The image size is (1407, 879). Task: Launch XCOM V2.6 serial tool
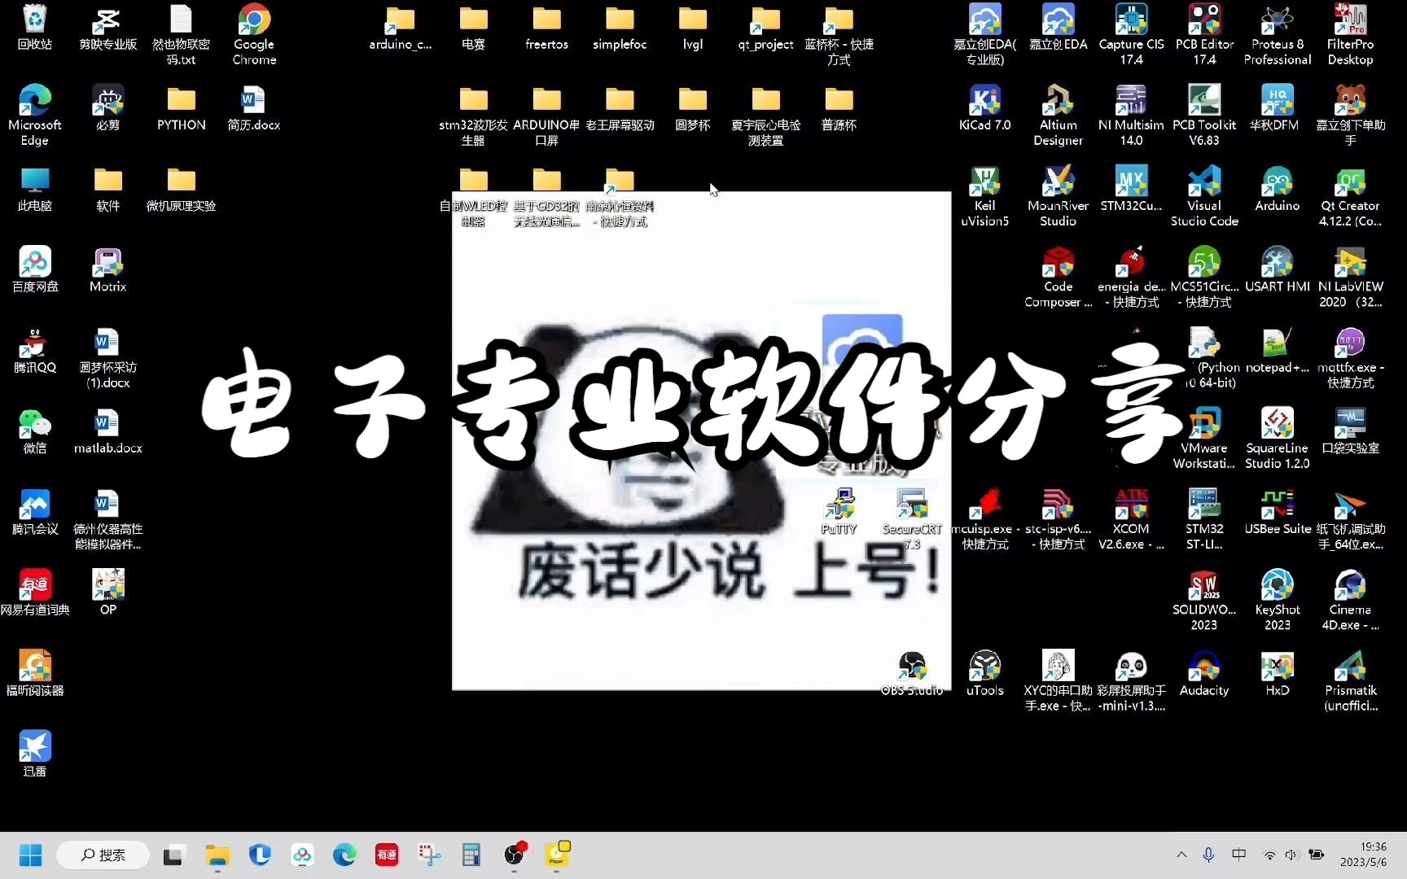[x=1131, y=518]
